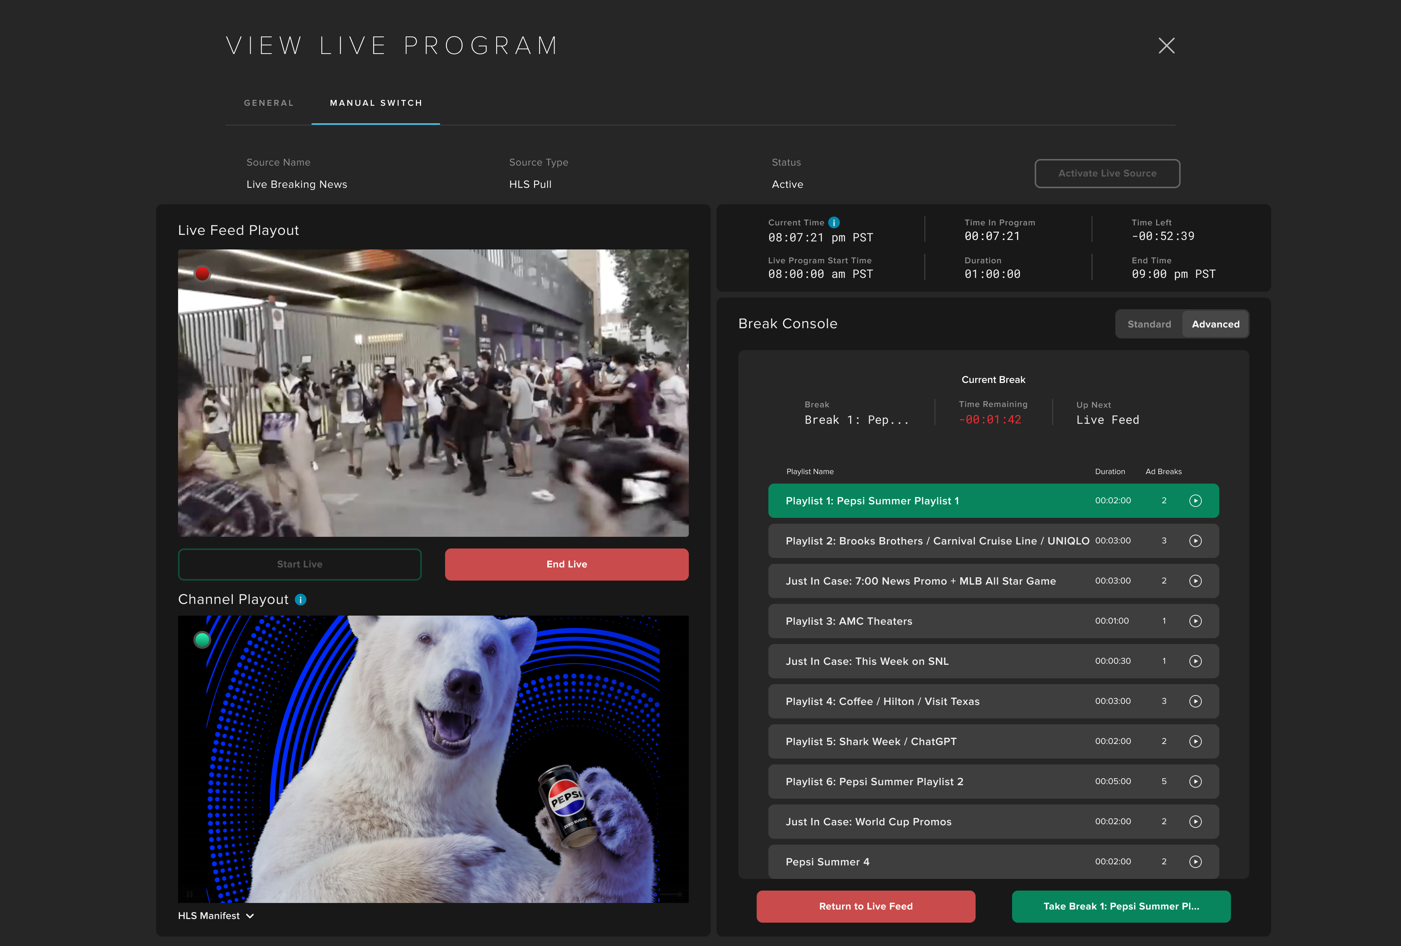The height and width of the screenshot is (946, 1401).
Task: Open the HLS Manifest dropdown
Action: click(x=216, y=916)
